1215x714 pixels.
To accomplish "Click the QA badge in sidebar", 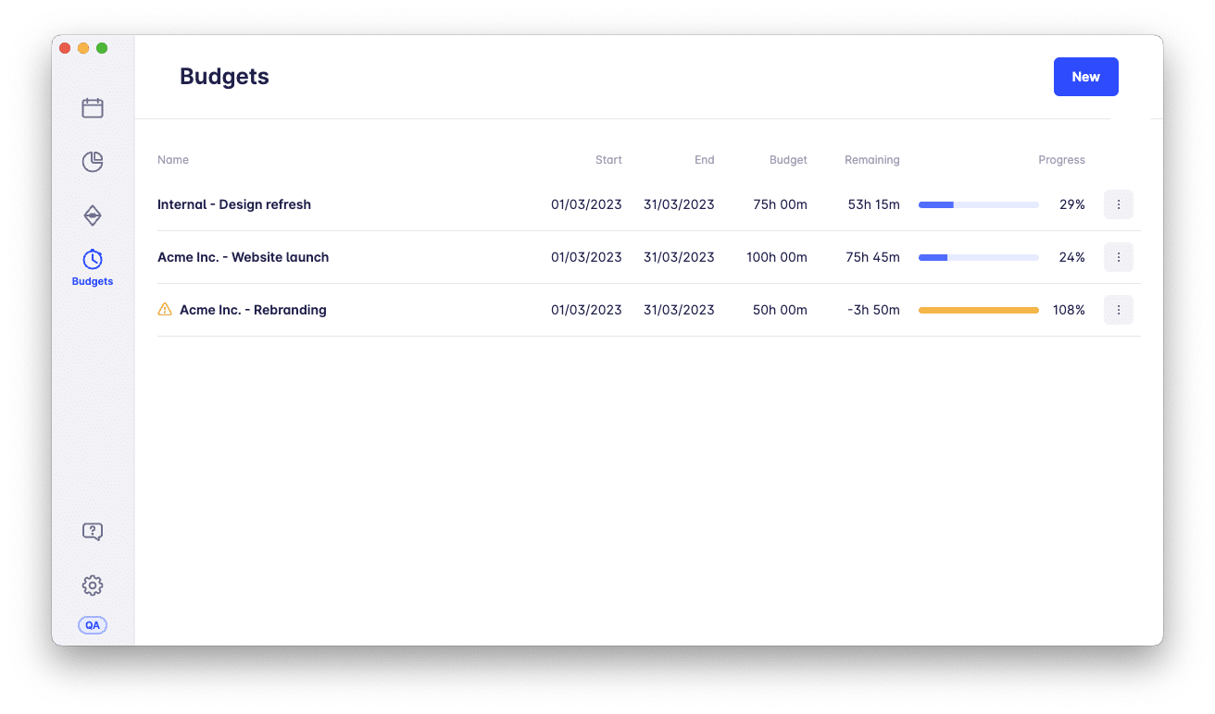I will coord(93,625).
